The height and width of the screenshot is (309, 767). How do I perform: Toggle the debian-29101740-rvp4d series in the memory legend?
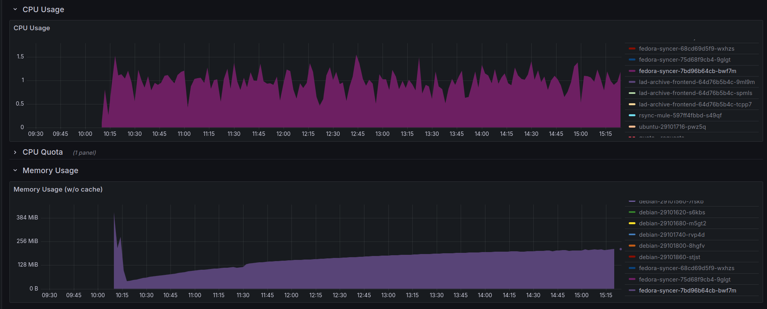[672, 235]
